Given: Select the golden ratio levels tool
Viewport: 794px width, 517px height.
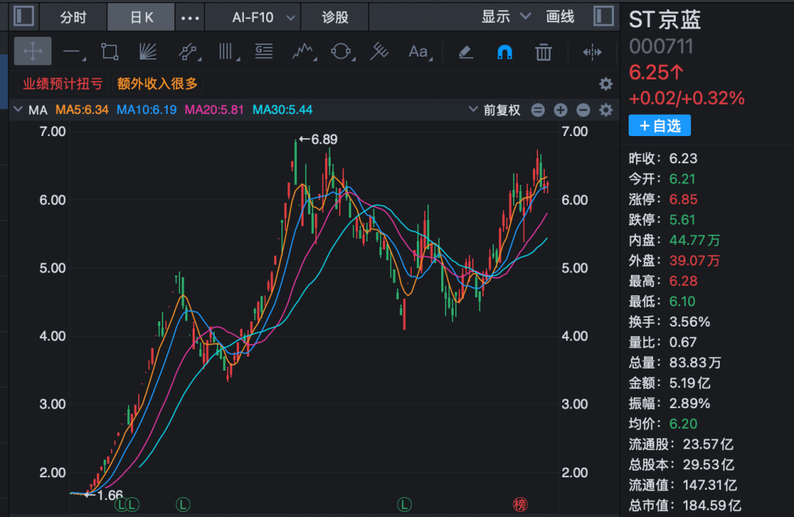Looking at the screenshot, I should (x=264, y=51).
